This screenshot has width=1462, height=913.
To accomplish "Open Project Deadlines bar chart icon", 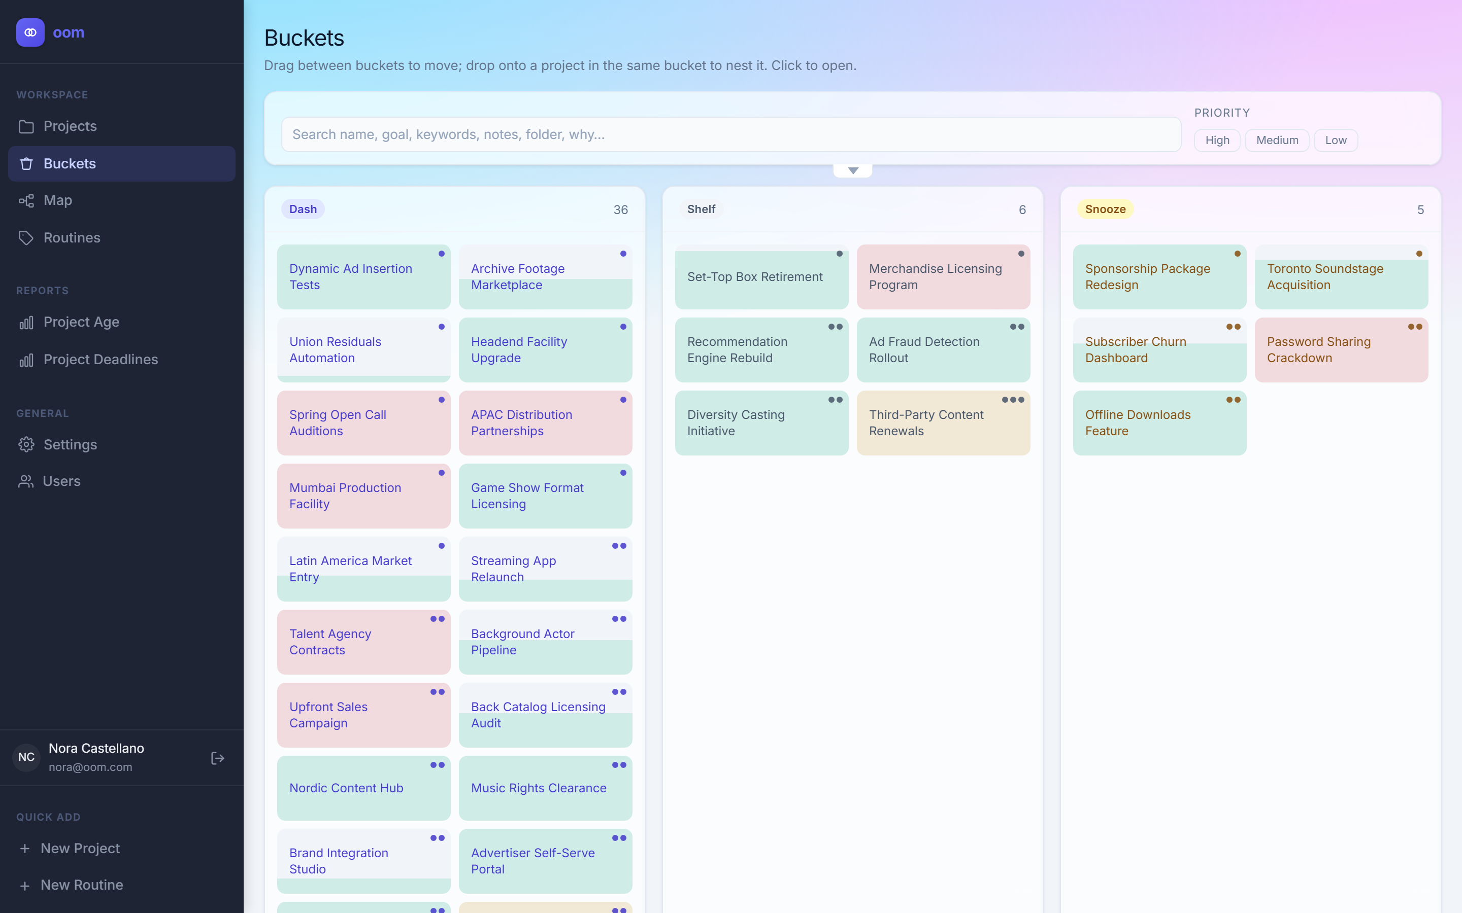I will (x=26, y=360).
